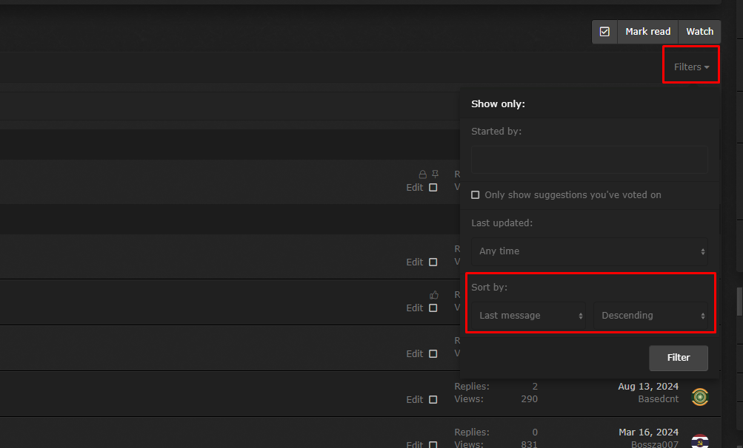Click the lock icon on the locked thread
Screen dimensions: 743x448
[x=423, y=174]
